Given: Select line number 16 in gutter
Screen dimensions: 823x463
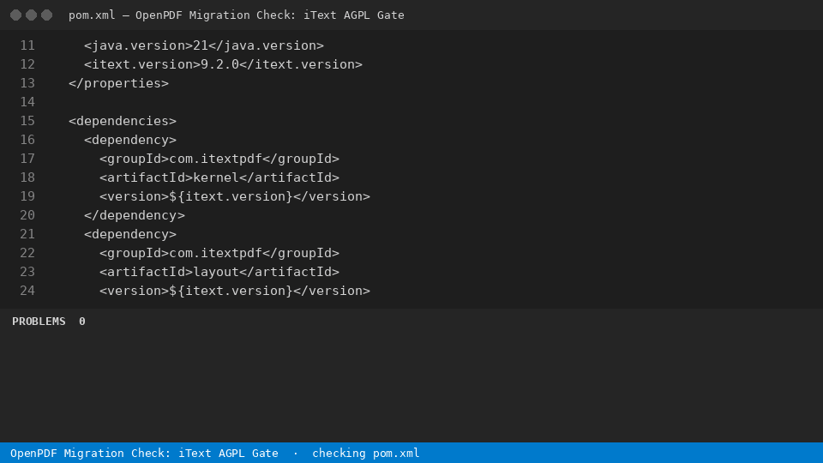Looking at the screenshot, I should point(27,140).
